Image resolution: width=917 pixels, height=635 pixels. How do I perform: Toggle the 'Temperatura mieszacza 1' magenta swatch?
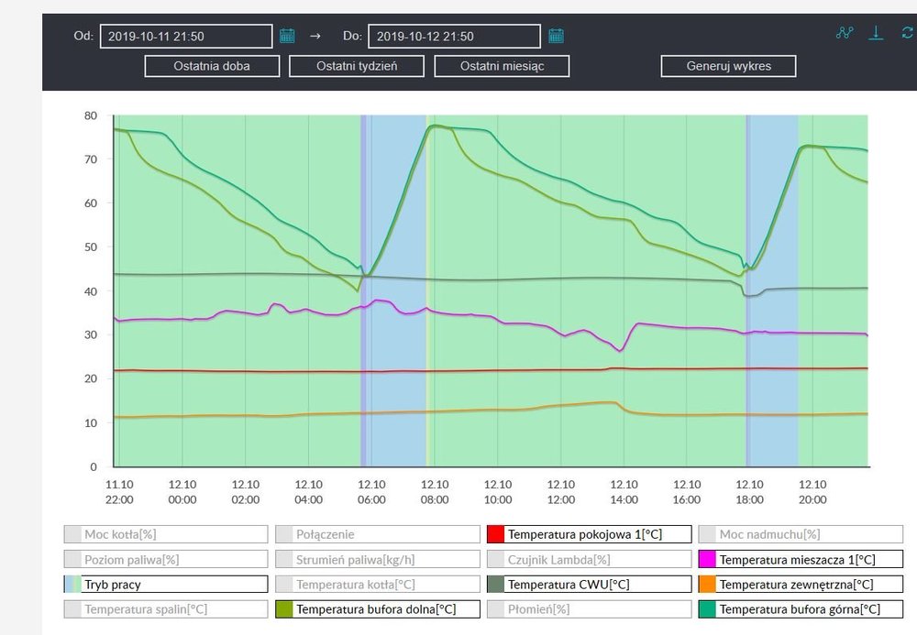point(707,559)
